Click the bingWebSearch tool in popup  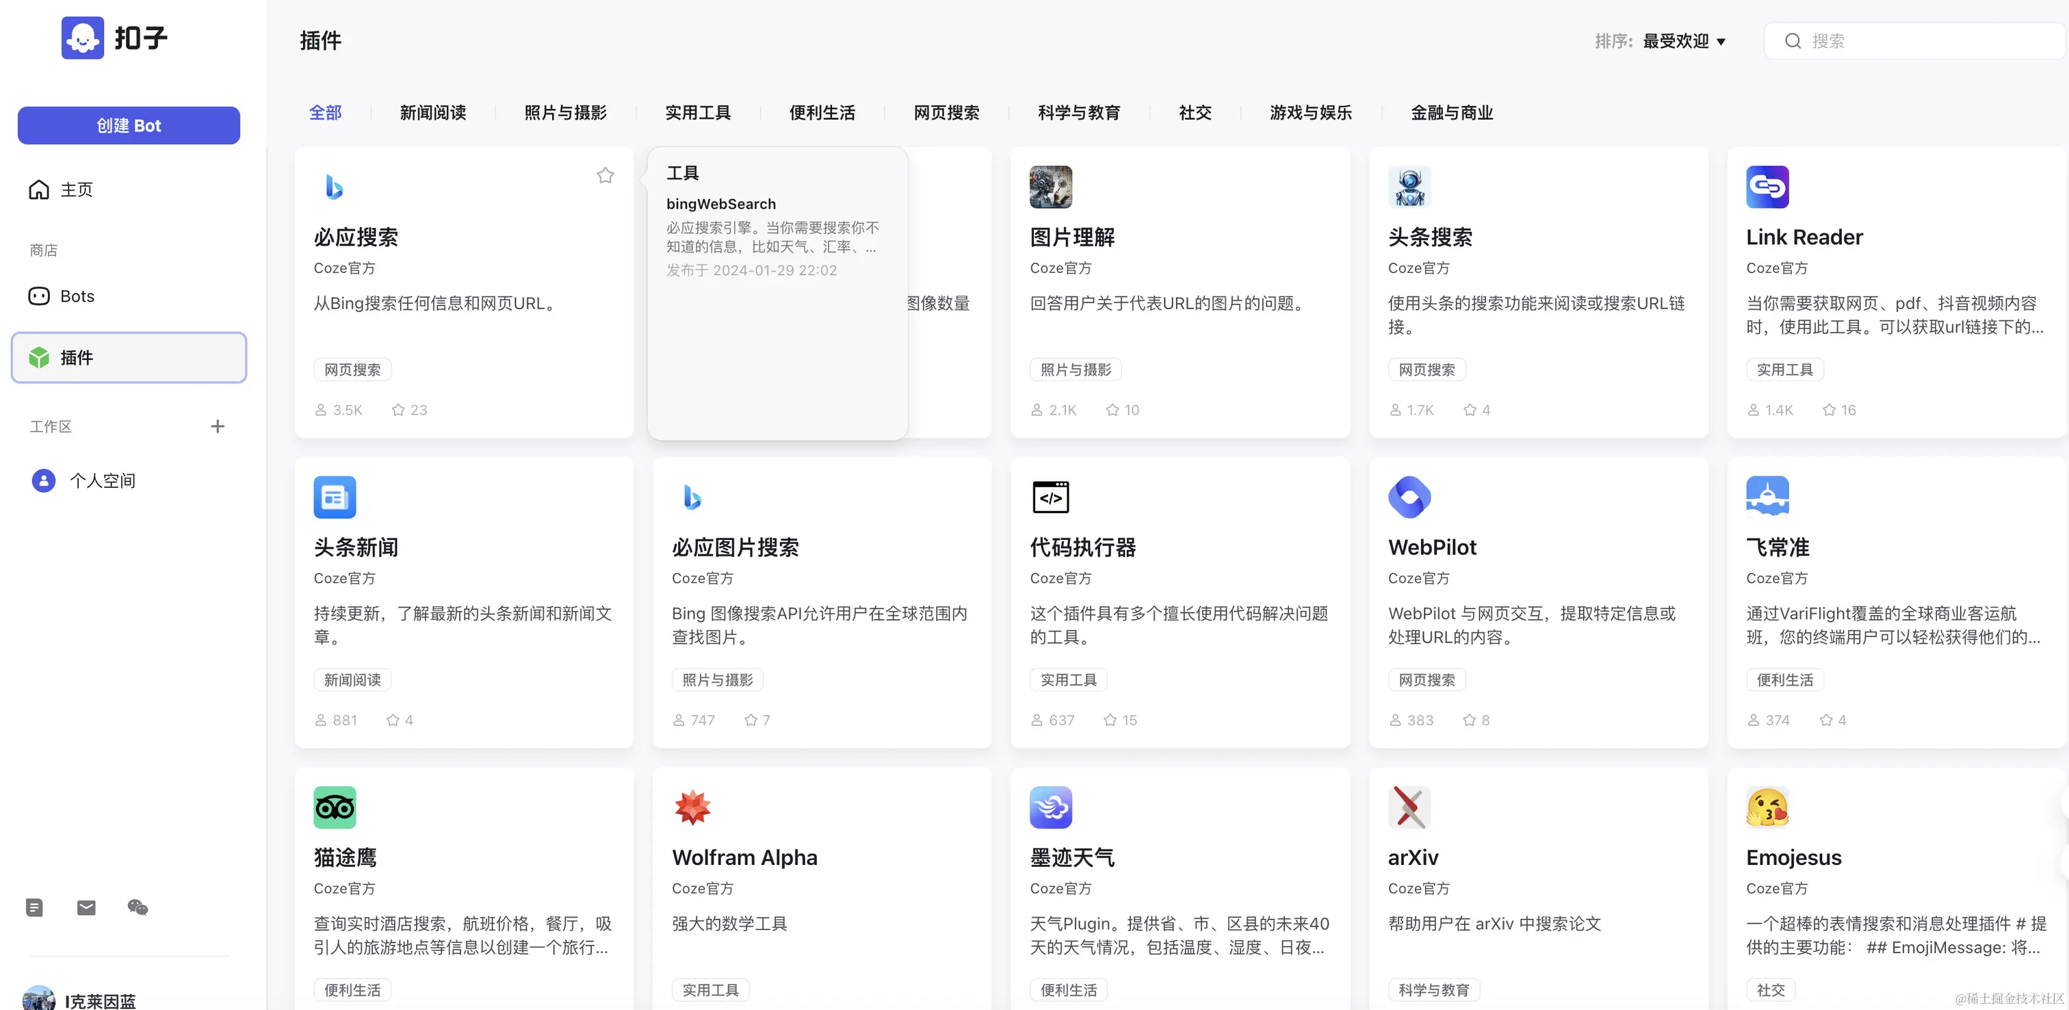point(721,204)
